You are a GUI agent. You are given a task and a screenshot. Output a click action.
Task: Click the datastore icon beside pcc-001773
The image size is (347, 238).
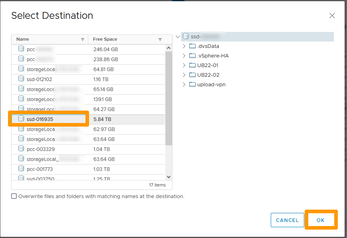point(21,169)
